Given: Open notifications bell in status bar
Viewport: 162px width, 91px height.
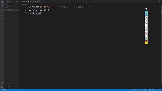Looking at the screenshot, I should click(160, 90).
